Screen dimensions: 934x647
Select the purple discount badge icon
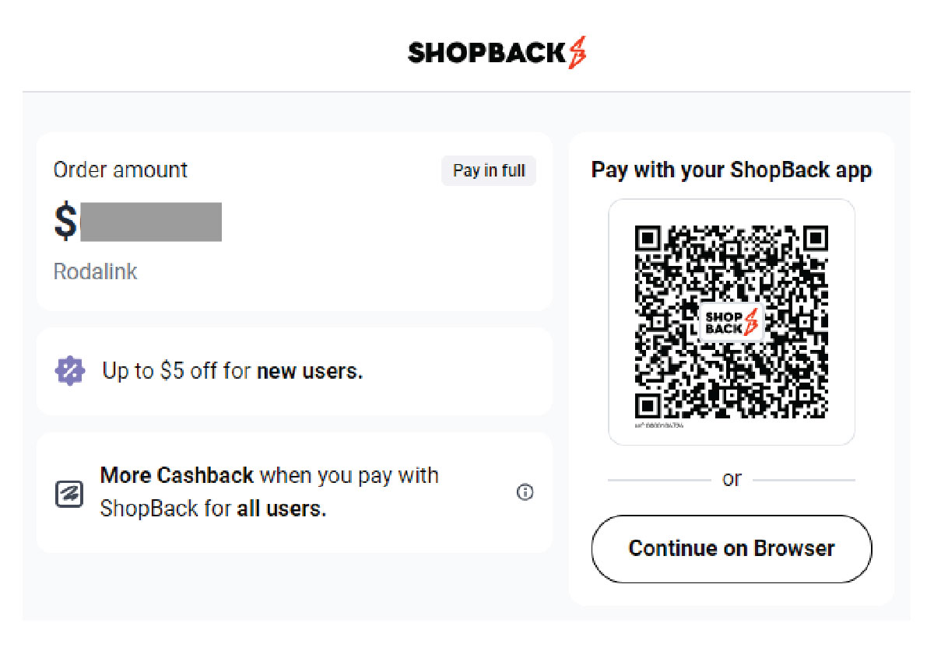tap(68, 371)
